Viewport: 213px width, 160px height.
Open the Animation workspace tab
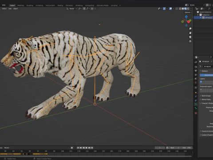click(x=69, y=5)
